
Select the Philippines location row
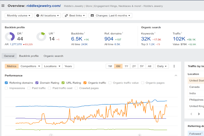pyautogui.click(x=196, y=100)
